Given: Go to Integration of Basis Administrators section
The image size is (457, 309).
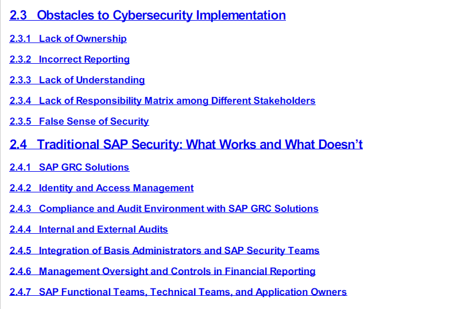Looking at the screenshot, I should (179, 250).
